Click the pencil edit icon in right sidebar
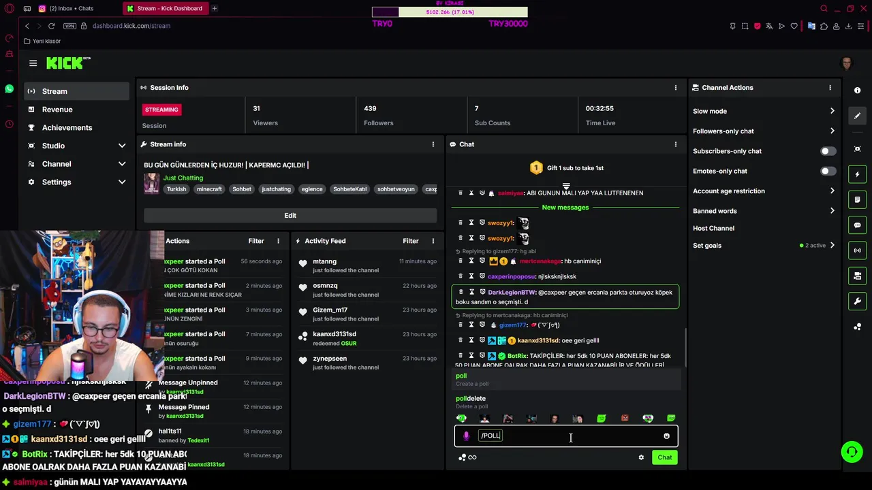This screenshot has height=490, width=872. 857,116
